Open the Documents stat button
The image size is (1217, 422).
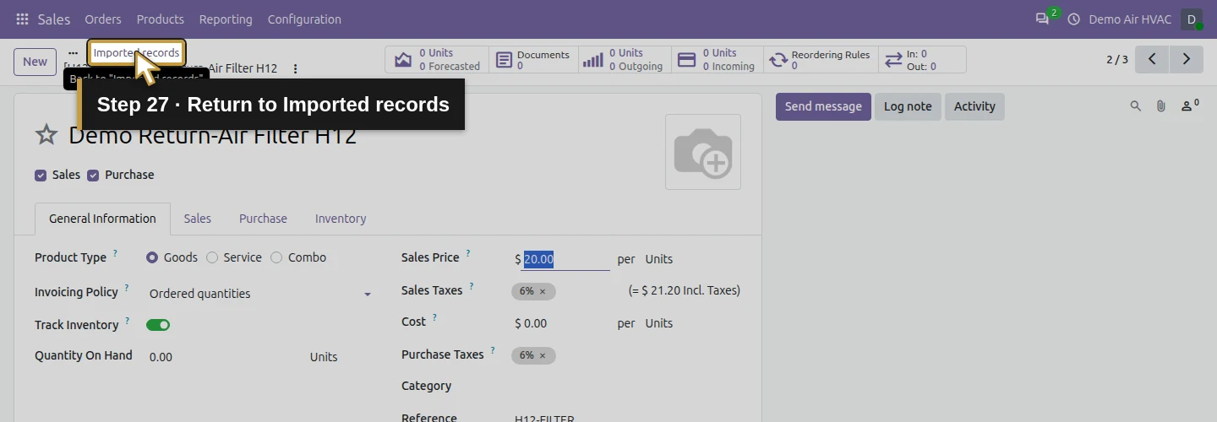pos(532,59)
